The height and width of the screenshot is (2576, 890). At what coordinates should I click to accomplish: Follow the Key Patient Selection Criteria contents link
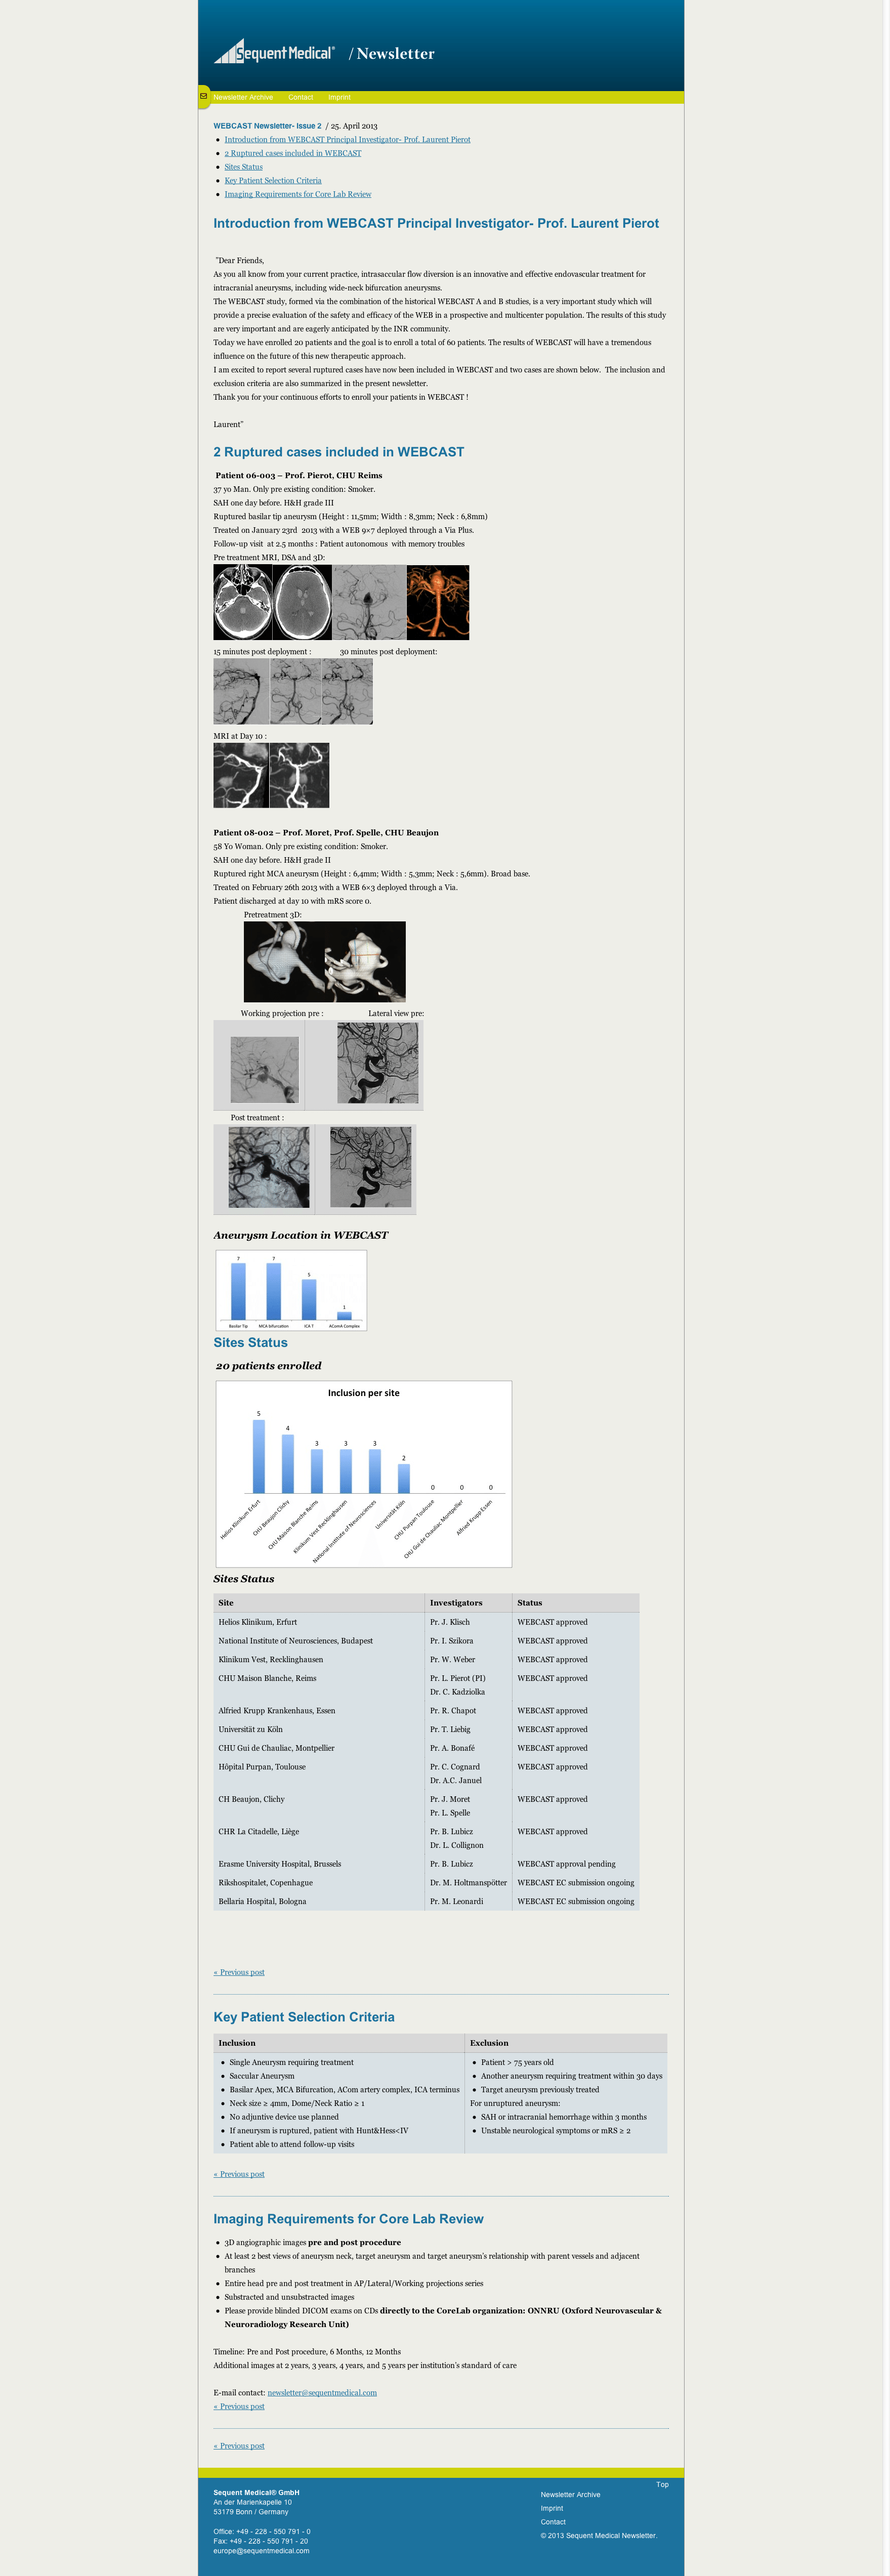pos(273,181)
